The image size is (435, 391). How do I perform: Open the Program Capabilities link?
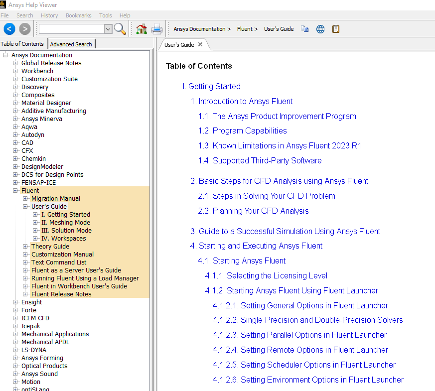point(249,131)
